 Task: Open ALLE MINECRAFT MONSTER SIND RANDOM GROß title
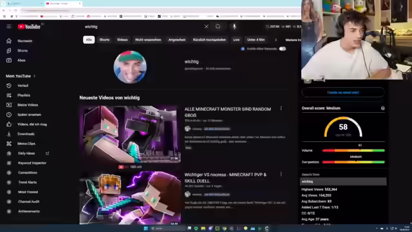point(227,112)
